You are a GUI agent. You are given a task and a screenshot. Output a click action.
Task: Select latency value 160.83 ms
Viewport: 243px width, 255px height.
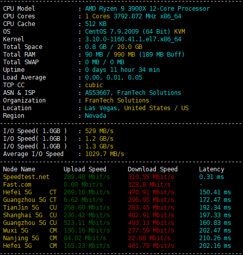click(215, 223)
